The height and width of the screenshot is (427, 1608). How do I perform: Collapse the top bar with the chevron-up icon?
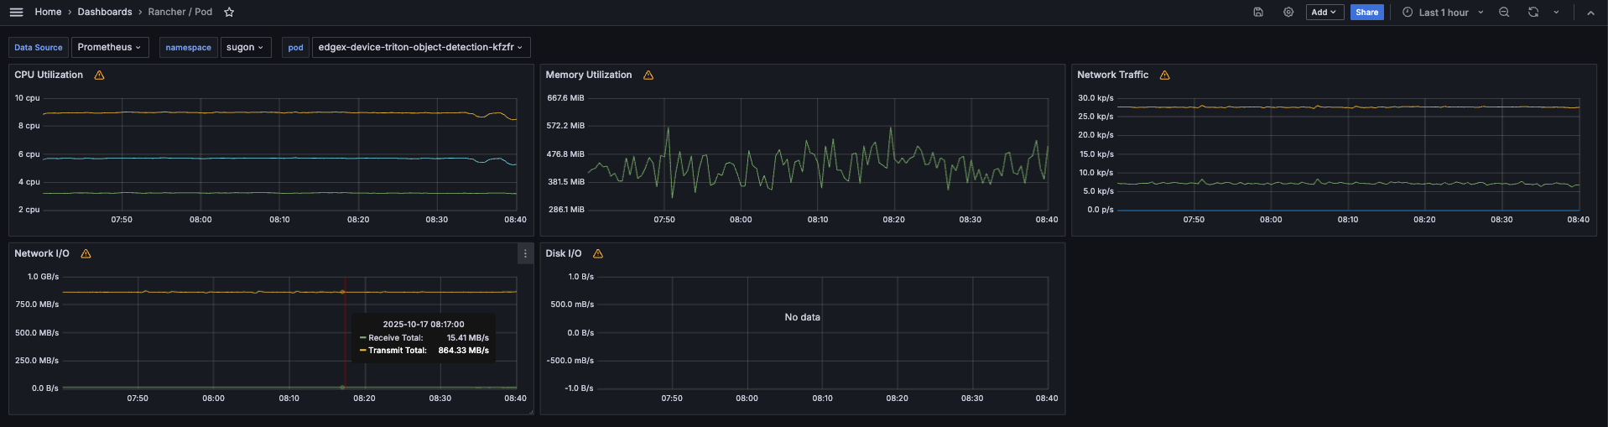coord(1590,13)
